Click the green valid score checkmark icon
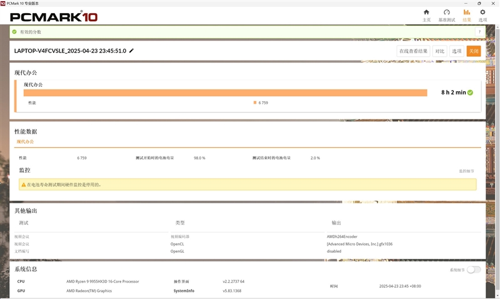 coord(14,32)
